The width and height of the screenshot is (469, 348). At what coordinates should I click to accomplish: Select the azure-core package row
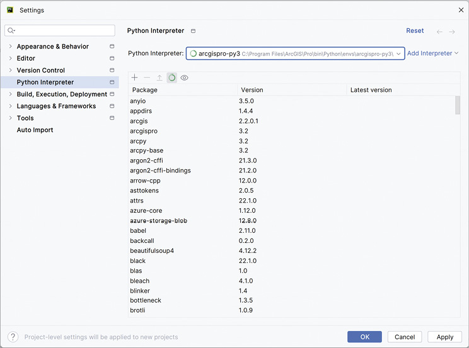point(292,211)
